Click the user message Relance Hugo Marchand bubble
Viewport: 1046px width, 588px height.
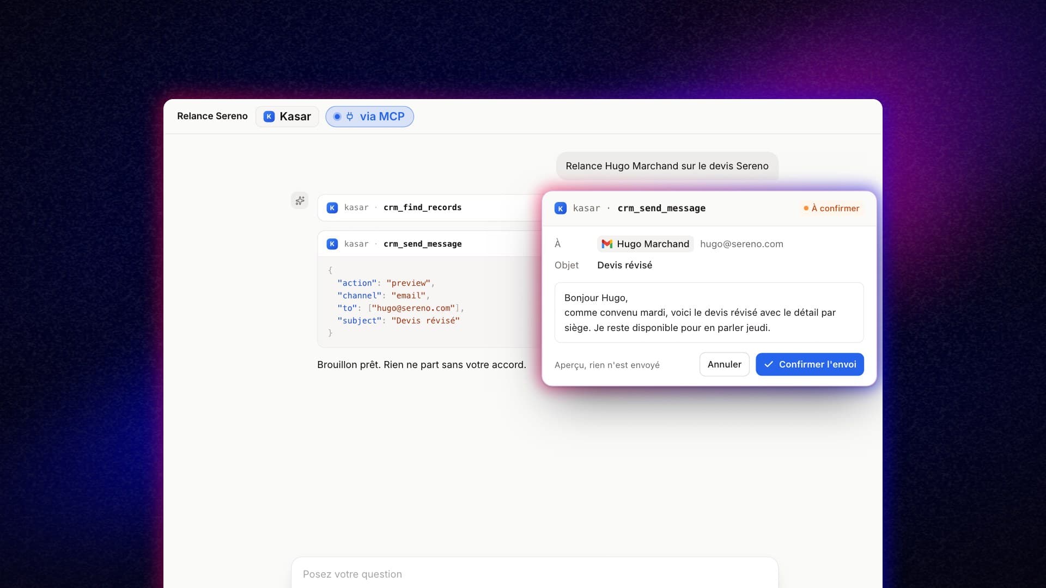[667, 166]
